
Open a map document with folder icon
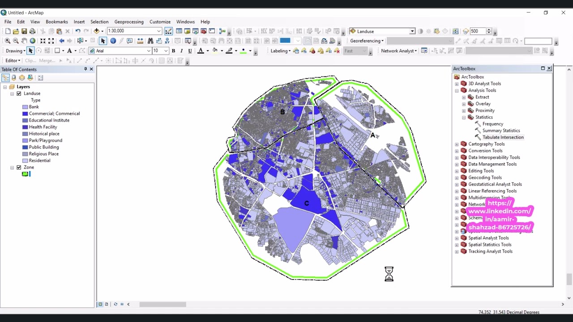point(16,31)
